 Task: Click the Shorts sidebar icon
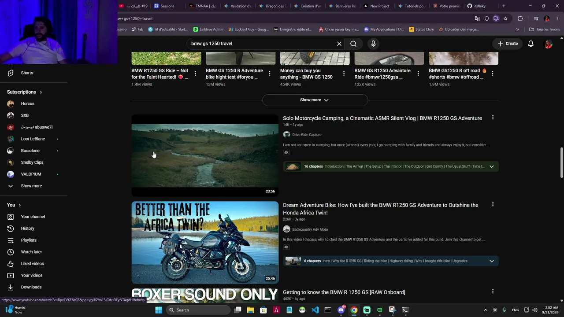11,73
